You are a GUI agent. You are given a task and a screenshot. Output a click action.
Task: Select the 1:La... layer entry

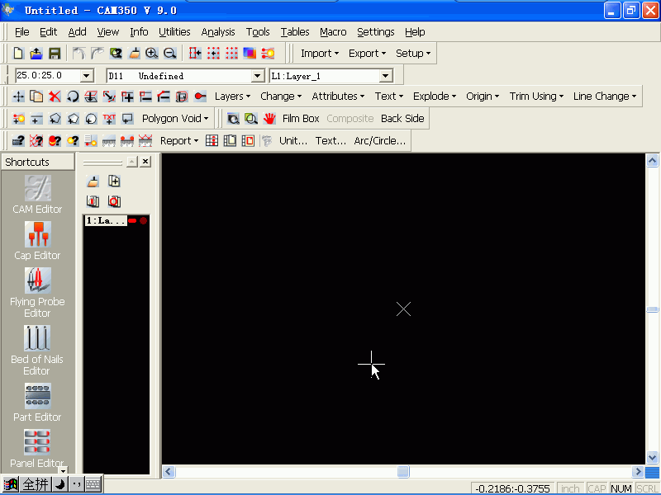[x=106, y=220]
